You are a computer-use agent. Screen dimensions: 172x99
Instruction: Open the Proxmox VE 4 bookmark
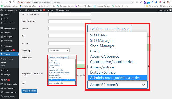tap(83, 6)
